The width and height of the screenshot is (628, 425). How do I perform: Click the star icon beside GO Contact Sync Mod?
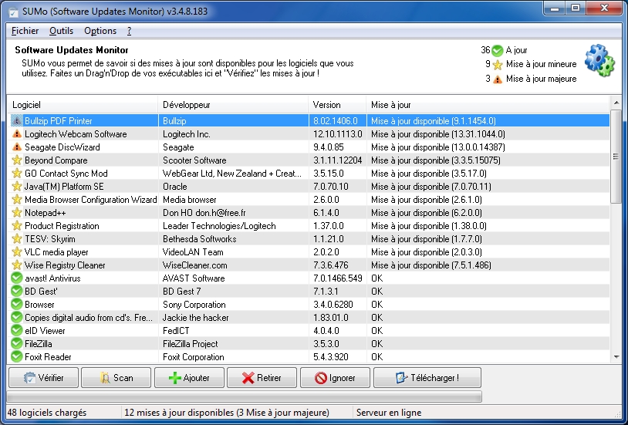(x=16, y=173)
